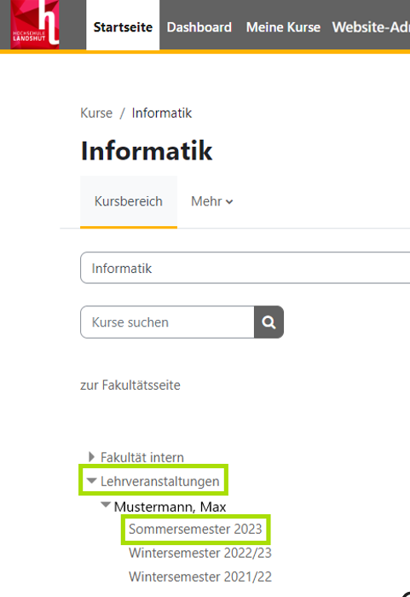
Task: Expand the Fakultät intern triangle
Action: [x=91, y=457]
